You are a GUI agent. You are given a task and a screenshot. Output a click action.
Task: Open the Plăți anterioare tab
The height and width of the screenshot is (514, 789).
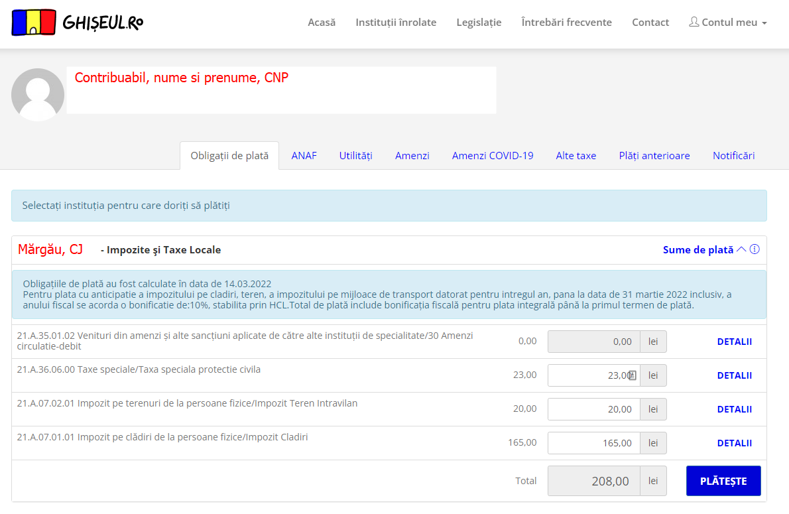[654, 156]
